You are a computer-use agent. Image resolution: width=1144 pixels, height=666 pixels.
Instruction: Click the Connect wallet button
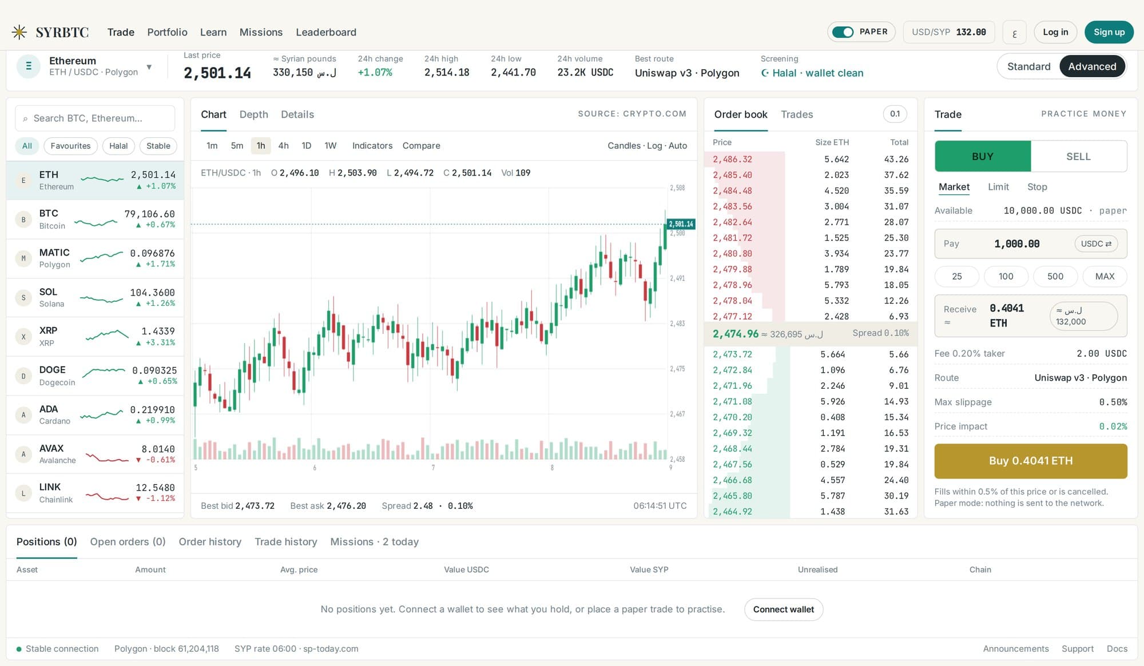[783, 609]
